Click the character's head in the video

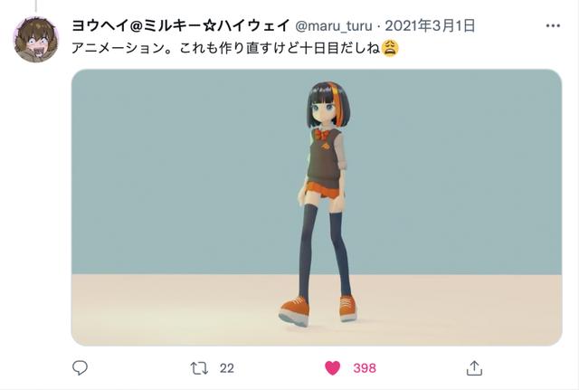(x=324, y=105)
